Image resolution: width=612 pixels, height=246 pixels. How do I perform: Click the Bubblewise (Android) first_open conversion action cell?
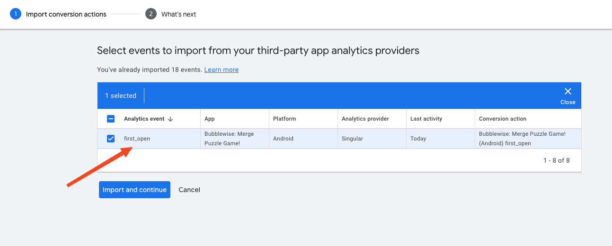(522, 139)
